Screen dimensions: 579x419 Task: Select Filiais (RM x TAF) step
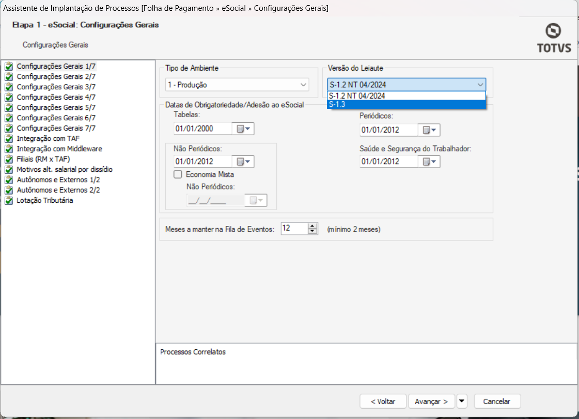pyautogui.click(x=43, y=159)
